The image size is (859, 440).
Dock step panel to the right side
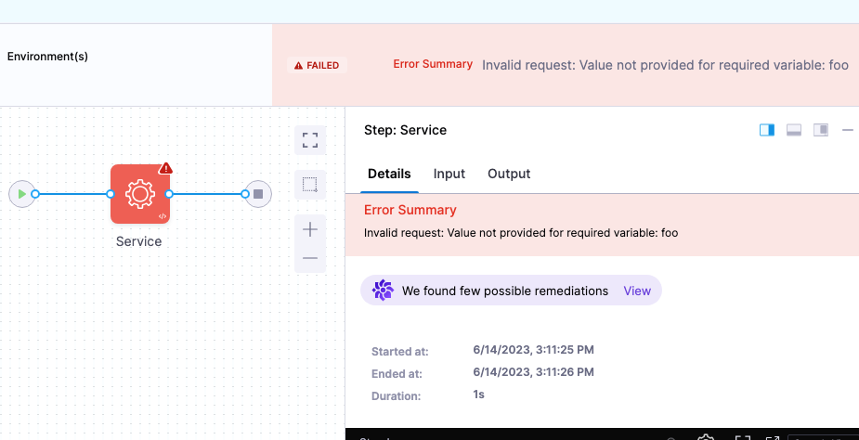pos(767,130)
